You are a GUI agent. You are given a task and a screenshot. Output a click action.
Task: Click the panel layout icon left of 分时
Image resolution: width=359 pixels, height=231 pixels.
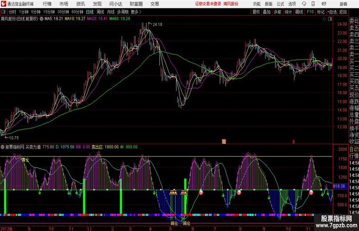pos(4,12)
